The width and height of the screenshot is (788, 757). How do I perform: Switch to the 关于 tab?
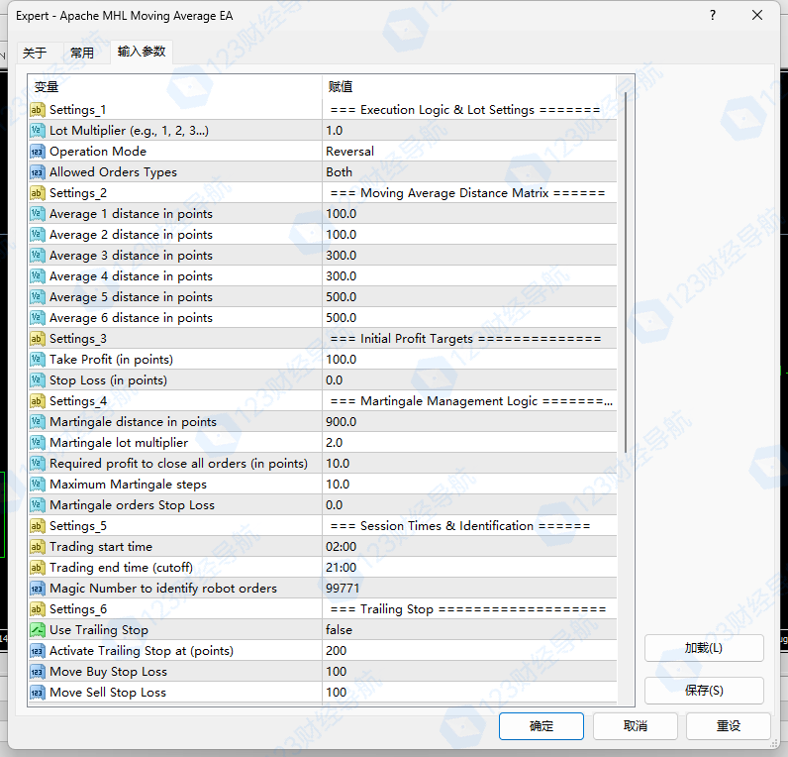tap(35, 53)
